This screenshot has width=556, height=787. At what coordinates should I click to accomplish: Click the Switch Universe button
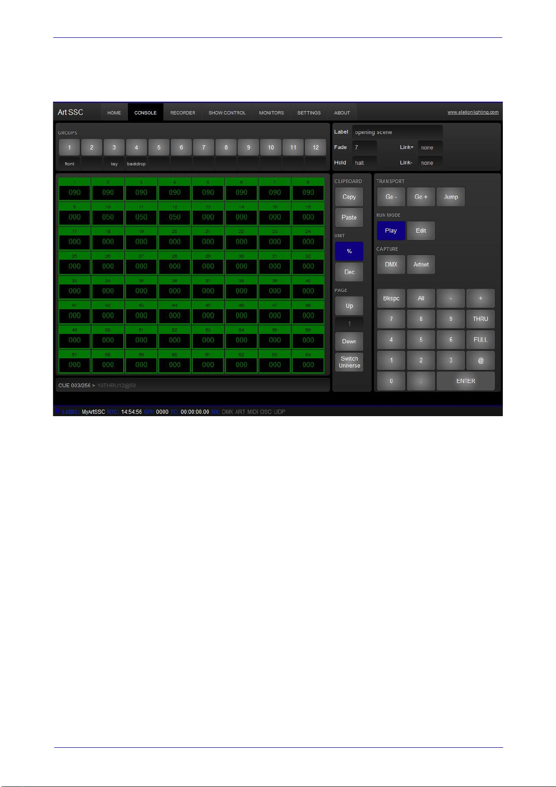click(x=349, y=362)
